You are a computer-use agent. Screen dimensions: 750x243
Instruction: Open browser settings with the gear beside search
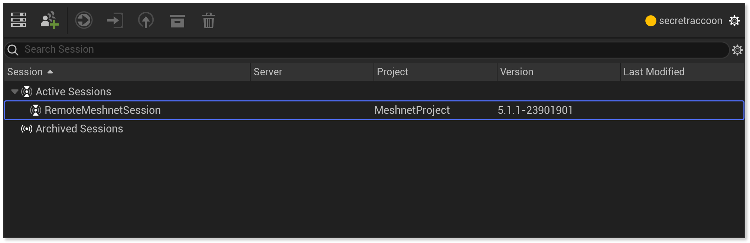pos(737,49)
